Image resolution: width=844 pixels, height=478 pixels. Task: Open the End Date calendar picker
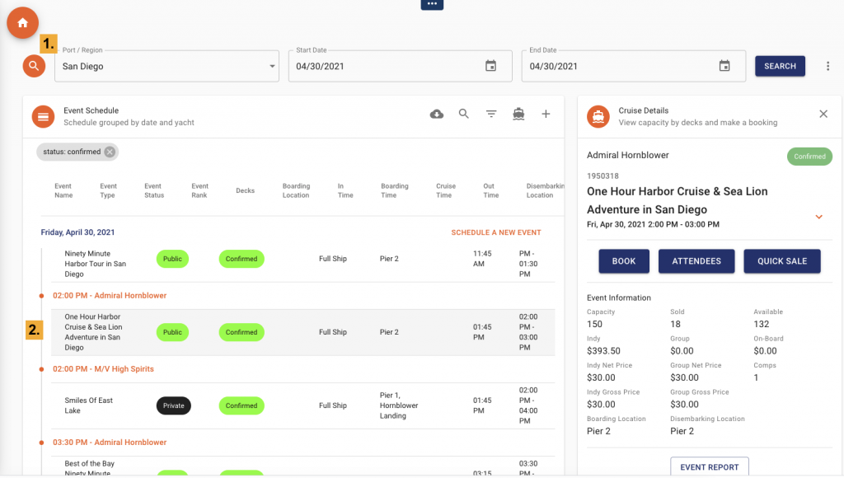pos(724,66)
